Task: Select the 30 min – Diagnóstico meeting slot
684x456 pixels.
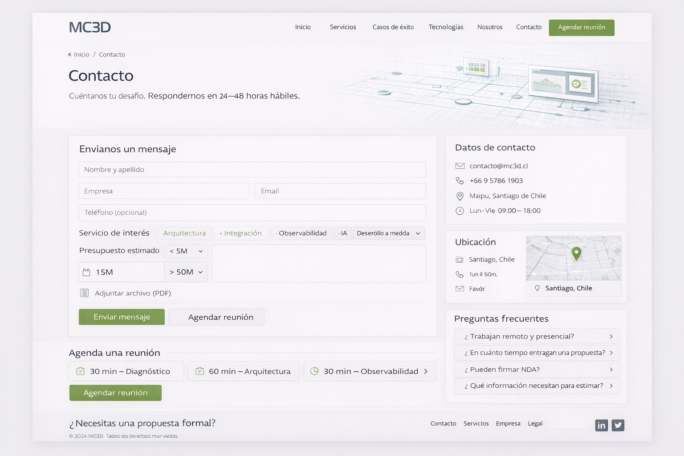Action: [x=126, y=371]
